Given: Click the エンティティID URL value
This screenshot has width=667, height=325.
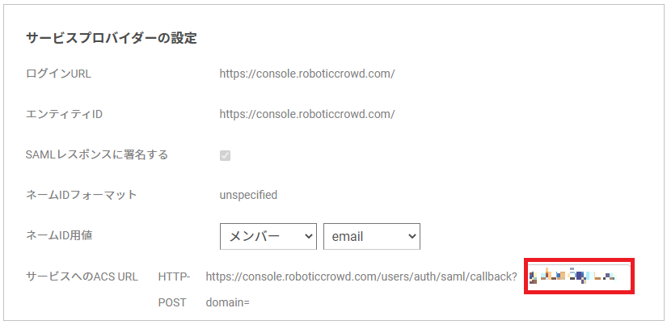Looking at the screenshot, I should click(307, 115).
